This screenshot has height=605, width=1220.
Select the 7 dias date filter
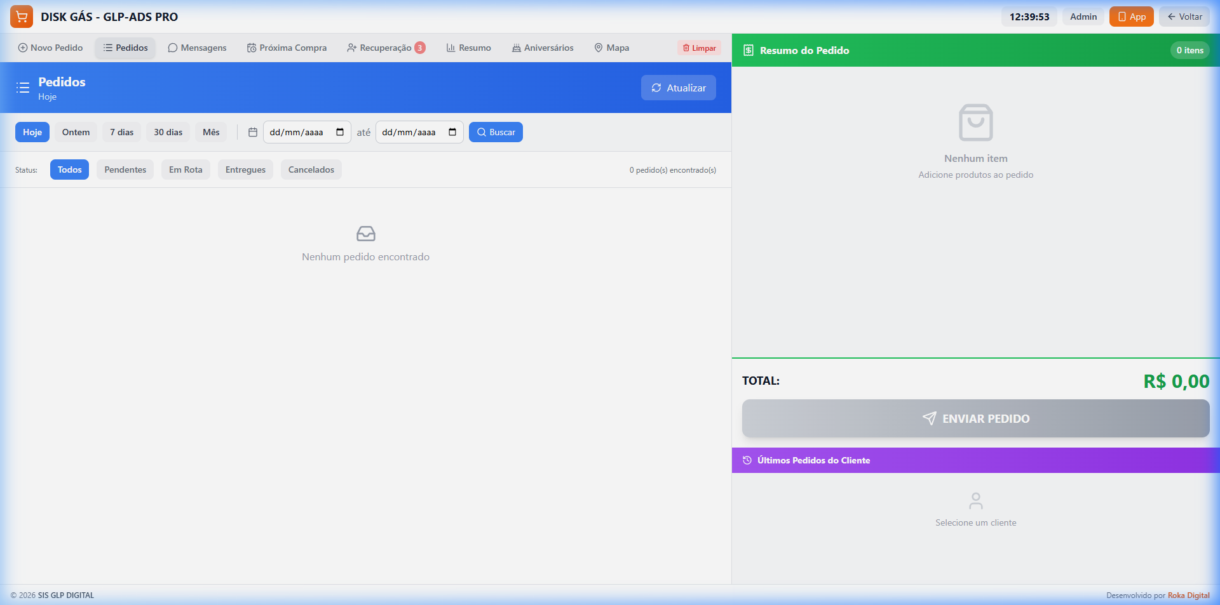click(x=121, y=132)
